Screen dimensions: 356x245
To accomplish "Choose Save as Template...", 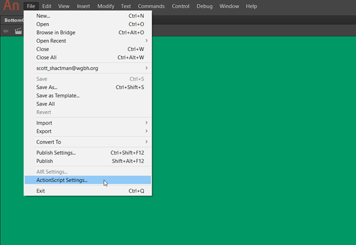I will 88,96.
